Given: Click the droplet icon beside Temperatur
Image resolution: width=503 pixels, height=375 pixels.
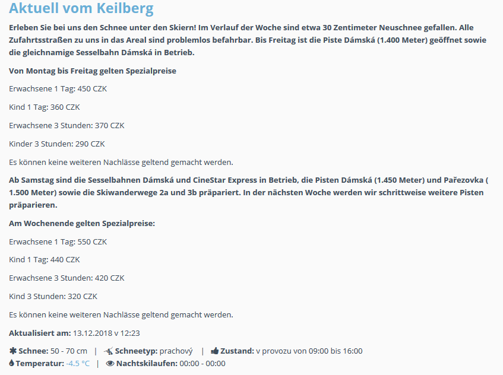Looking at the screenshot, I should click(x=12, y=363).
